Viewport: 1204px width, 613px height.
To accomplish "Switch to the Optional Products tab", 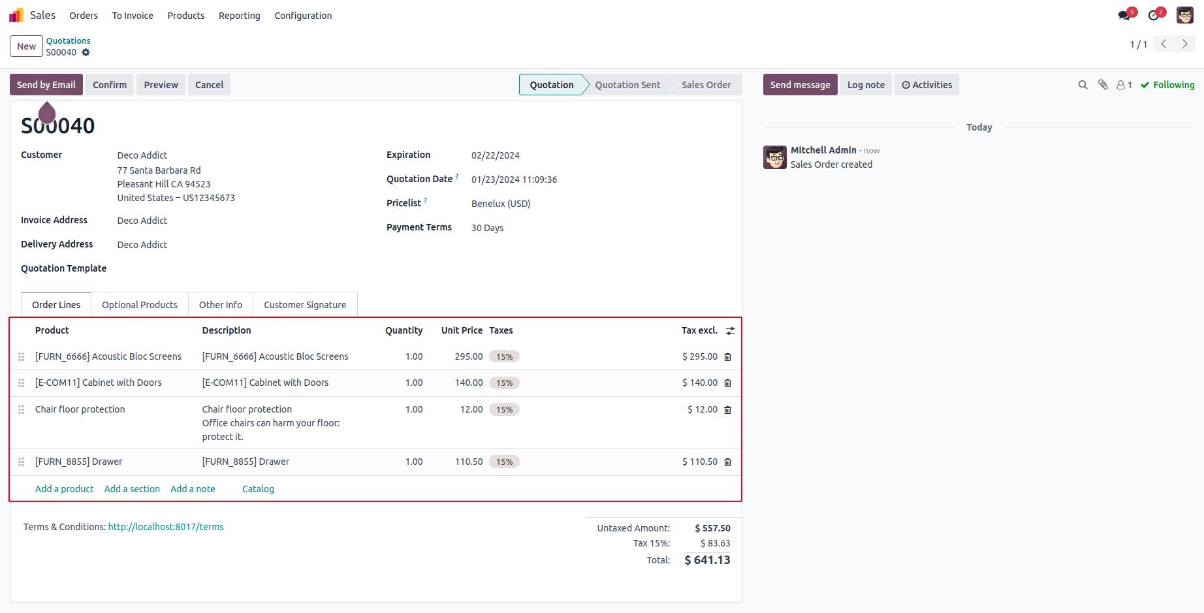I will click(139, 305).
